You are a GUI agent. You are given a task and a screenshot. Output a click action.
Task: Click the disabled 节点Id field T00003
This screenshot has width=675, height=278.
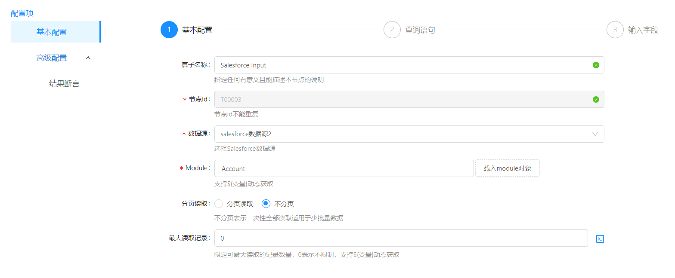[400, 100]
